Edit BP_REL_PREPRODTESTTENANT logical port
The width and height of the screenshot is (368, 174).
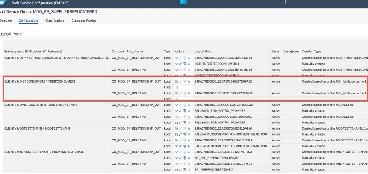(x=180, y=157)
